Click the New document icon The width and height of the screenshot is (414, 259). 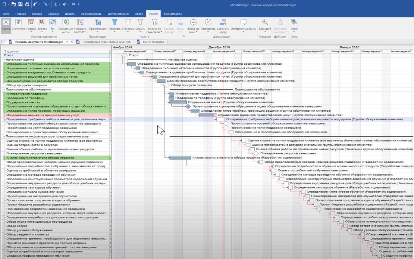tap(4, 5)
